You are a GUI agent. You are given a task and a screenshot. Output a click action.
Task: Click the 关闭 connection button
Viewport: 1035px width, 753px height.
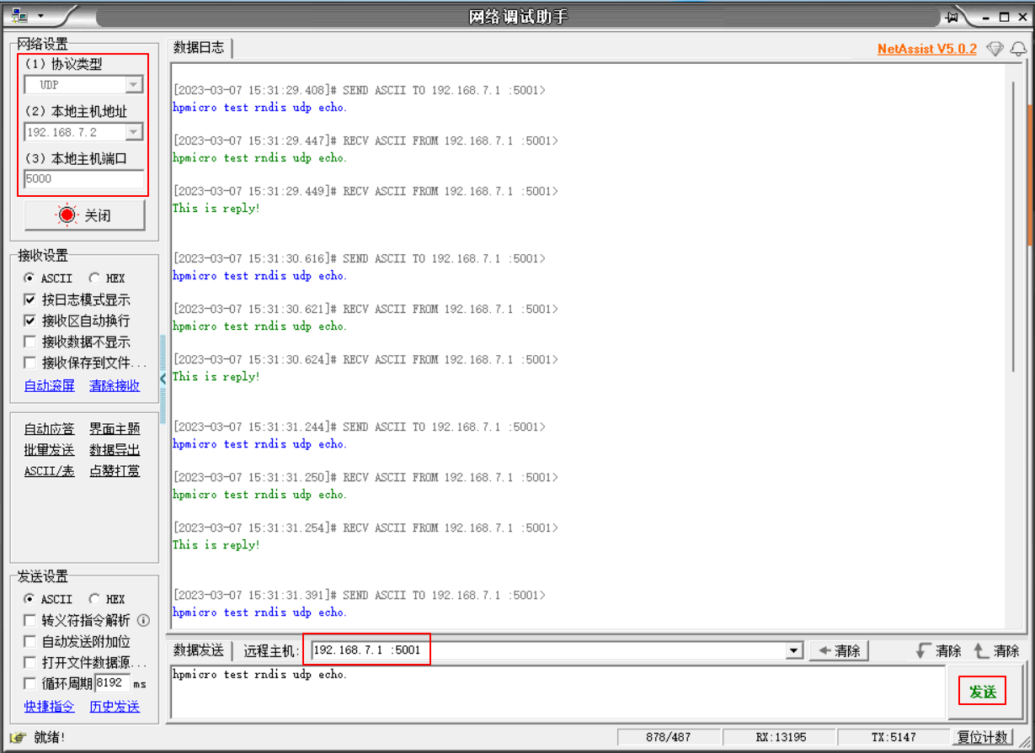click(x=84, y=215)
